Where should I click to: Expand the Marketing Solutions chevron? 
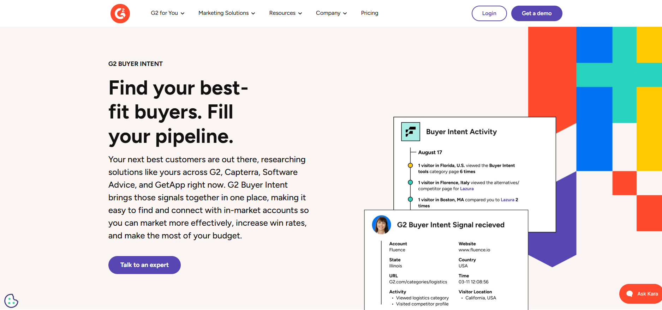click(x=253, y=13)
